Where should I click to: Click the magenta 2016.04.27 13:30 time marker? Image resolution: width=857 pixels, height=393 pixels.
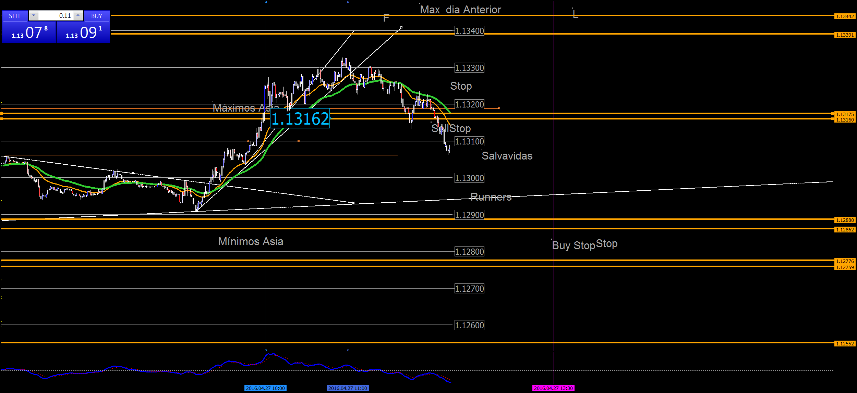(x=553, y=388)
